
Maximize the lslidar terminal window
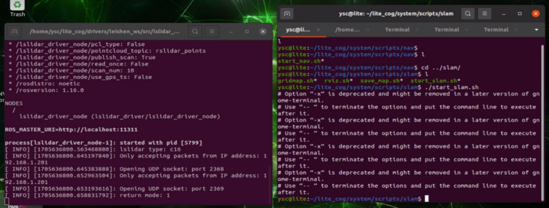pos(247,32)
